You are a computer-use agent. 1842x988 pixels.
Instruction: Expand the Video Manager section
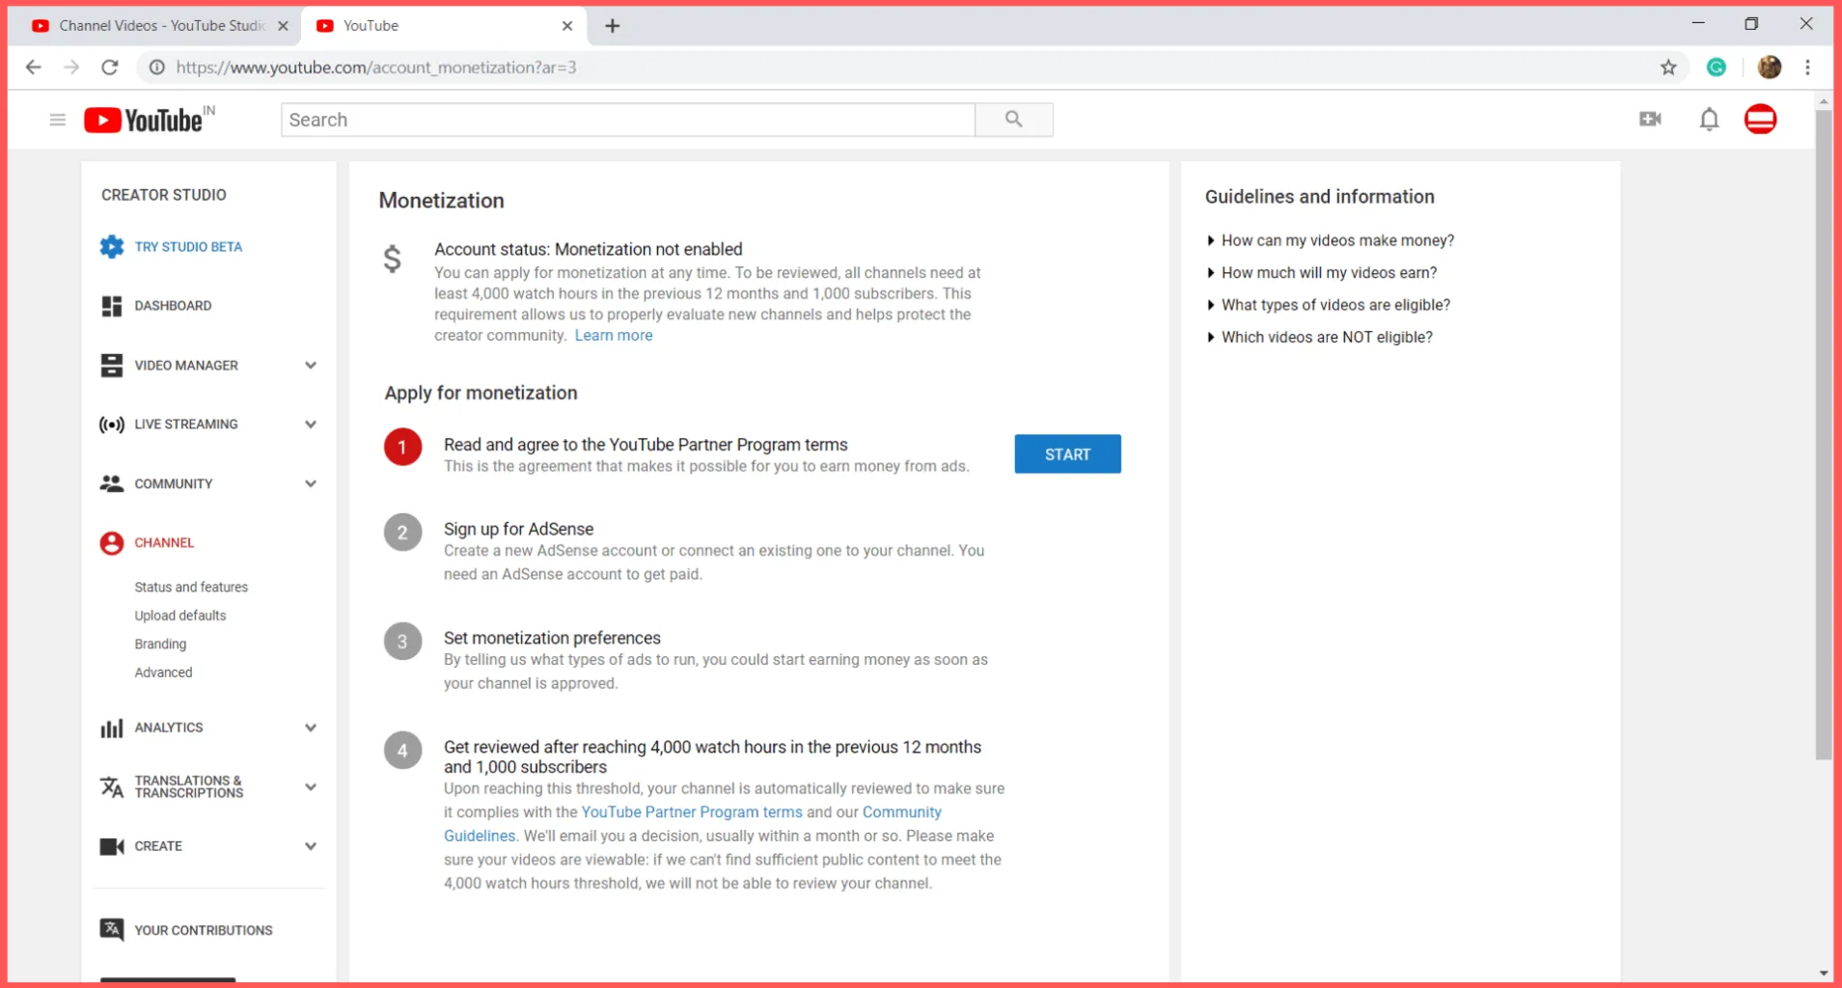coord(311,366)
